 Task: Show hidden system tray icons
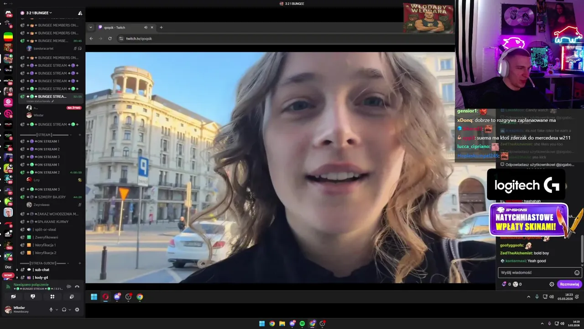pyautogui.click(x=542, y=324)
